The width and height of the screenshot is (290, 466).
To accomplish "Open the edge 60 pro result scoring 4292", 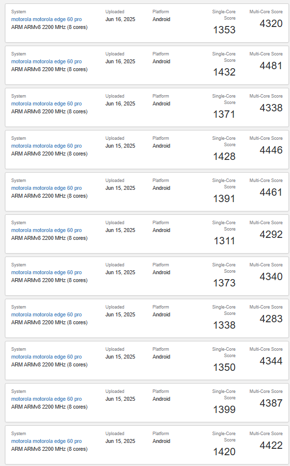I will (x=47, y=231).
